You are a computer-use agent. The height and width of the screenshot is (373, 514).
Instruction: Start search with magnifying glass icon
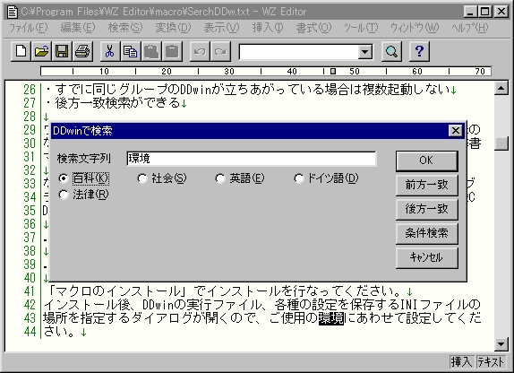[x=391, y=51]
